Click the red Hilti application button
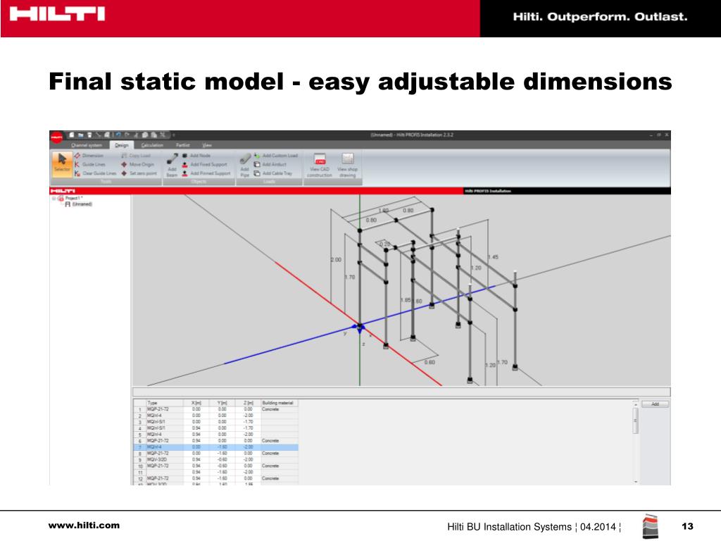This screenshot has width=721, height=541. click(56, 137)
